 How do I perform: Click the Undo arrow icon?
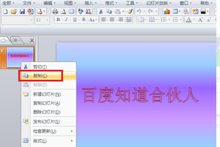(x=139, y=11)
